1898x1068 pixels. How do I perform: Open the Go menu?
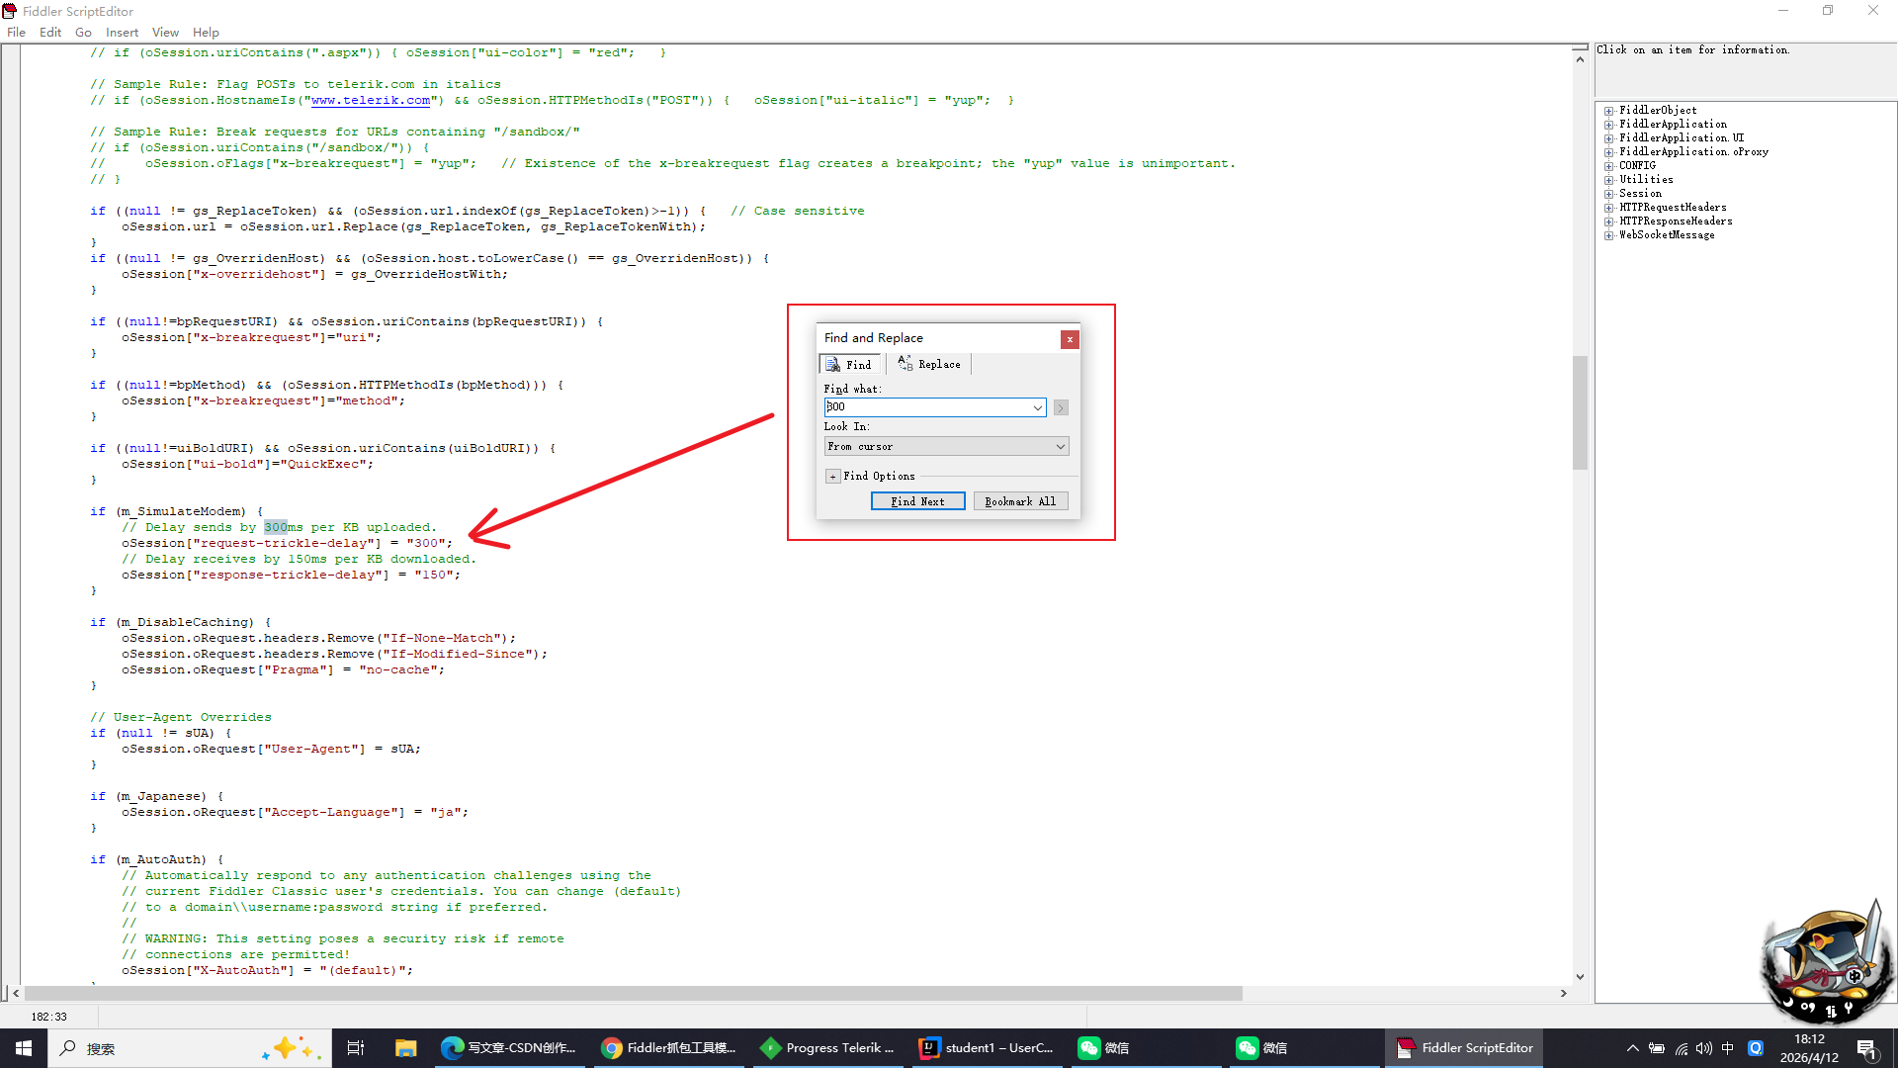83,32
